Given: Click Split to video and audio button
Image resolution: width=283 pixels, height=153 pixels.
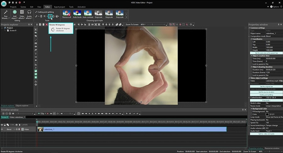Looking at the screenshot, I should (266, 134).
